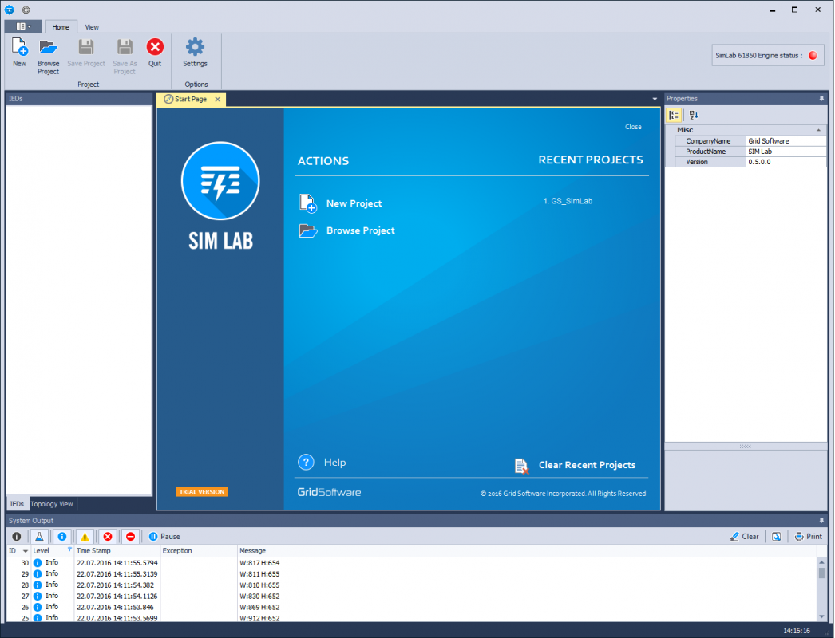Toggle the Error messages filter in System Output
The height and width of the screenshot is (638, 835).
pyautogui.click(x=108, y=536)
